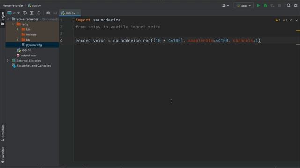The image size is (300, 168).
Task: Click the Run with Coverage icon
Action: (x=272, y=6)
